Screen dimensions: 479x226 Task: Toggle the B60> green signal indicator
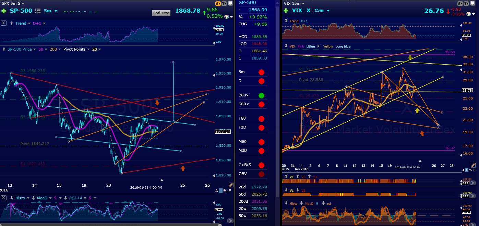[261, 95]
